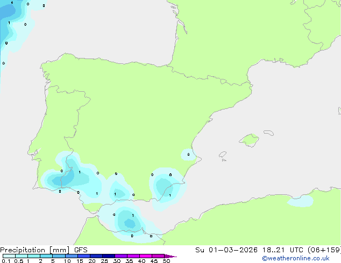Click the weatheronline.co.uk copyright link
Screen dimensions: 341x263
click(296, 258)
